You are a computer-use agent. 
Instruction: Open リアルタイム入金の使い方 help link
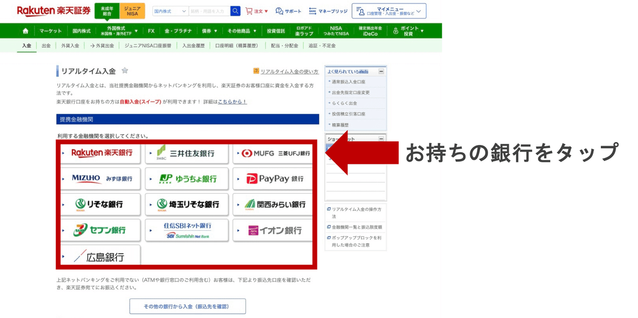(x=289, y=71)
